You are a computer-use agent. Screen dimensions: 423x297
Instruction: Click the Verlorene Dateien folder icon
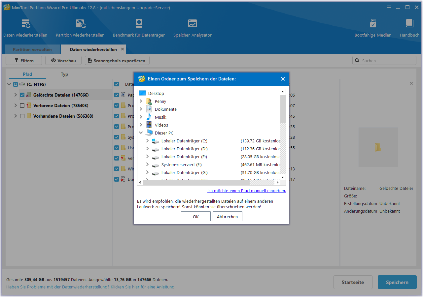(28, 105)
